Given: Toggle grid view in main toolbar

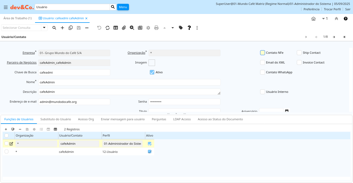Looking at the screenshot, I should [x=116, y=28].
